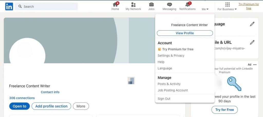Click the '90 days' profile views text

click(224, 101)
